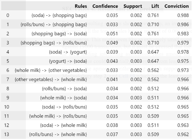Select the Conviction column header

pyautogui.click(x=177, y=6)
